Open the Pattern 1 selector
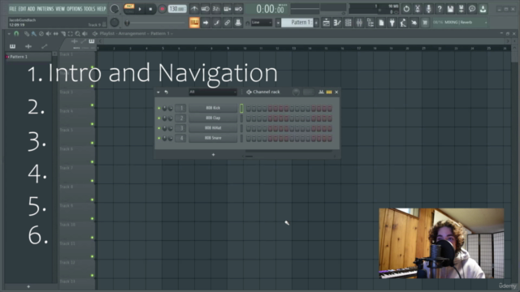 coord(297,23)
